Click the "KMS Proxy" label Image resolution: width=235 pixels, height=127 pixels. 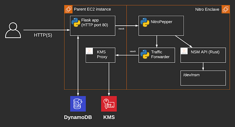pos(102,55)
